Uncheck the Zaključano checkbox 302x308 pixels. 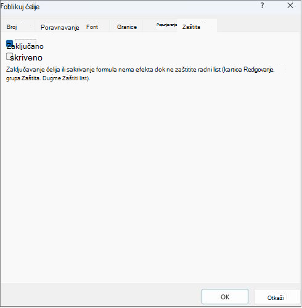coord(10,44)
